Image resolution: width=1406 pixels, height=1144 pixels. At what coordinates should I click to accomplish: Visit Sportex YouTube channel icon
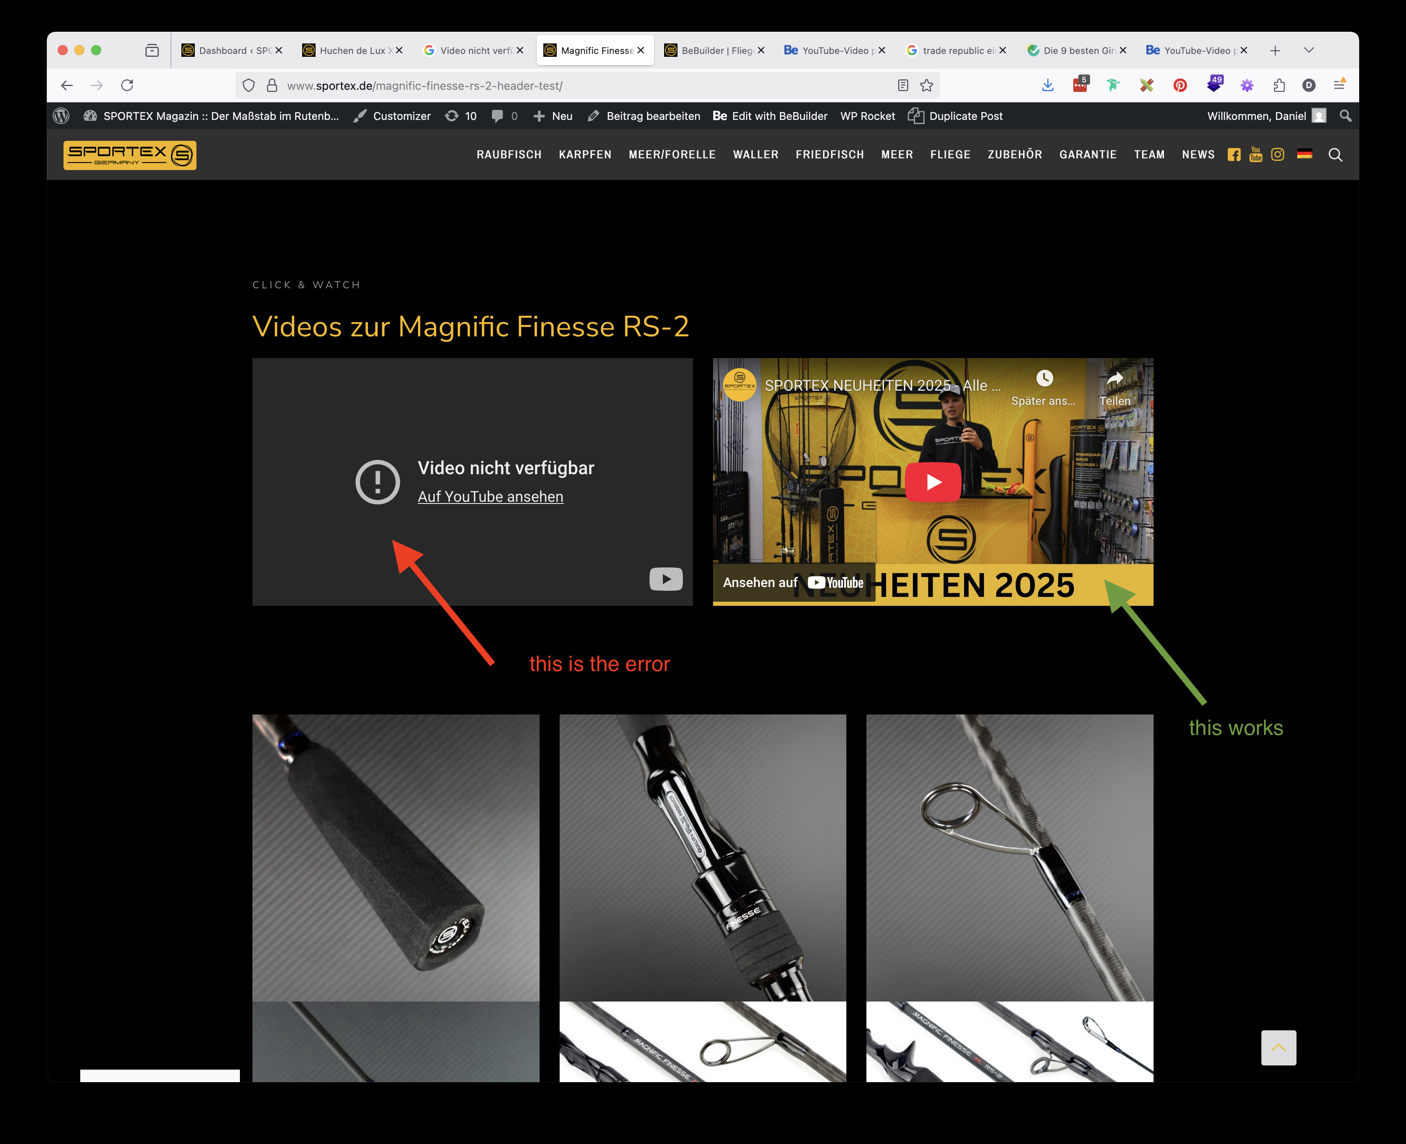point(1256,154)
